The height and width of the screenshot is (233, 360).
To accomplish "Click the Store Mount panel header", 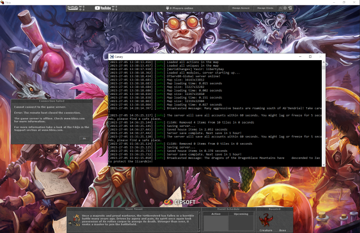I will (133, 209).
